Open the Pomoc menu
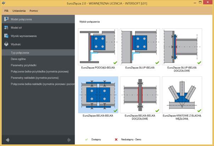 (34, 11)
